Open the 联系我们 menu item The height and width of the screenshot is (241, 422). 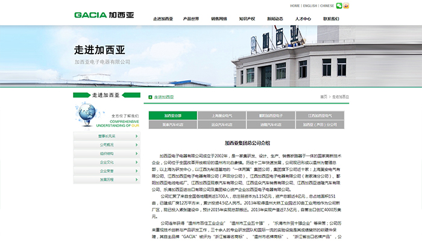pos(331,19)
